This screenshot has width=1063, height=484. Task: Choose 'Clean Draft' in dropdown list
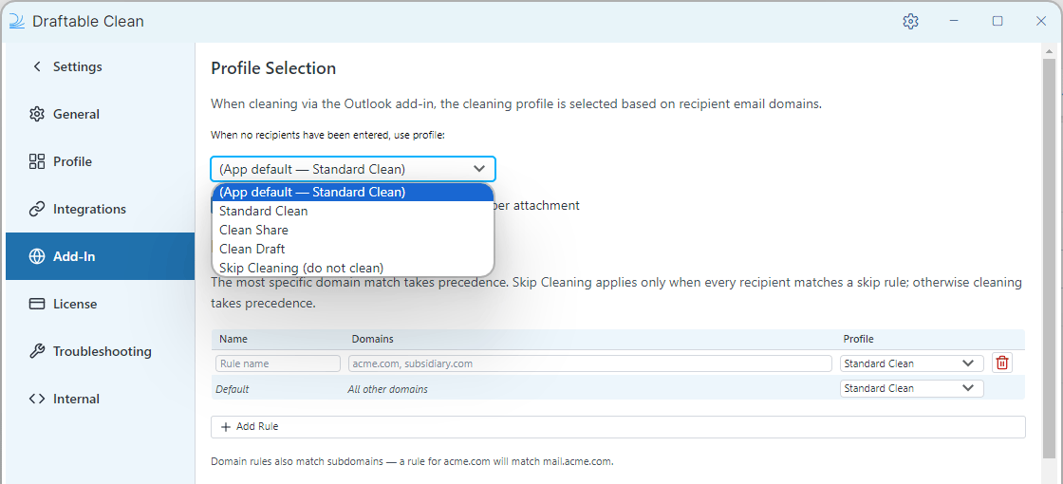[353, 249]
